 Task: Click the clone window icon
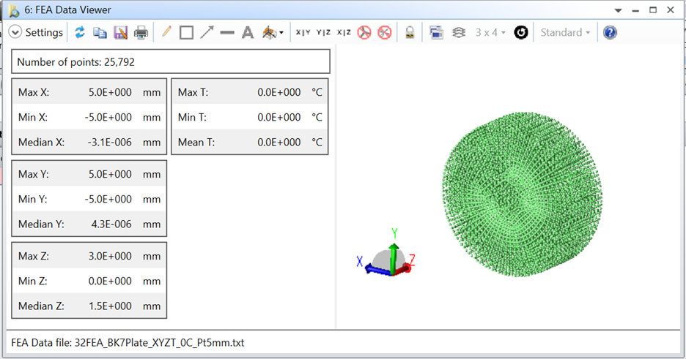click(436, 32)
